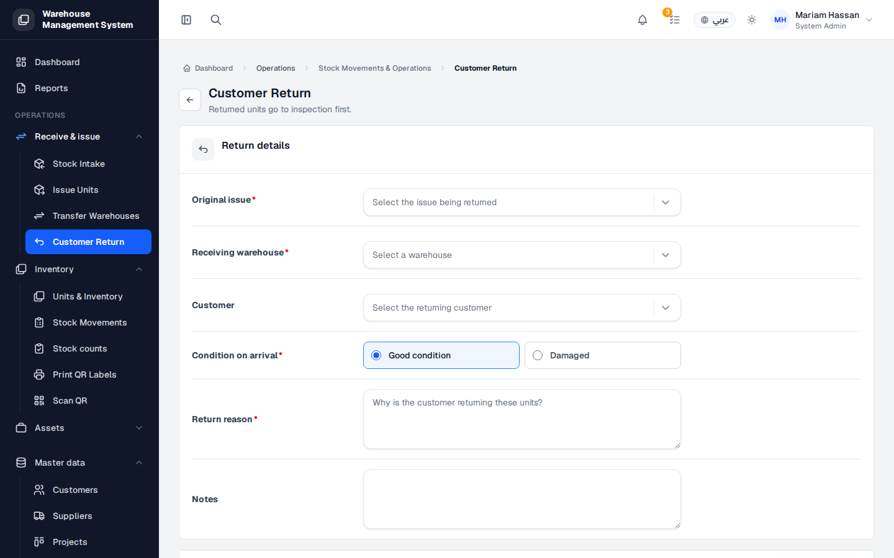Switch language to Arabic
Screen dimensions: 894x558
click(x=715, y=20)
